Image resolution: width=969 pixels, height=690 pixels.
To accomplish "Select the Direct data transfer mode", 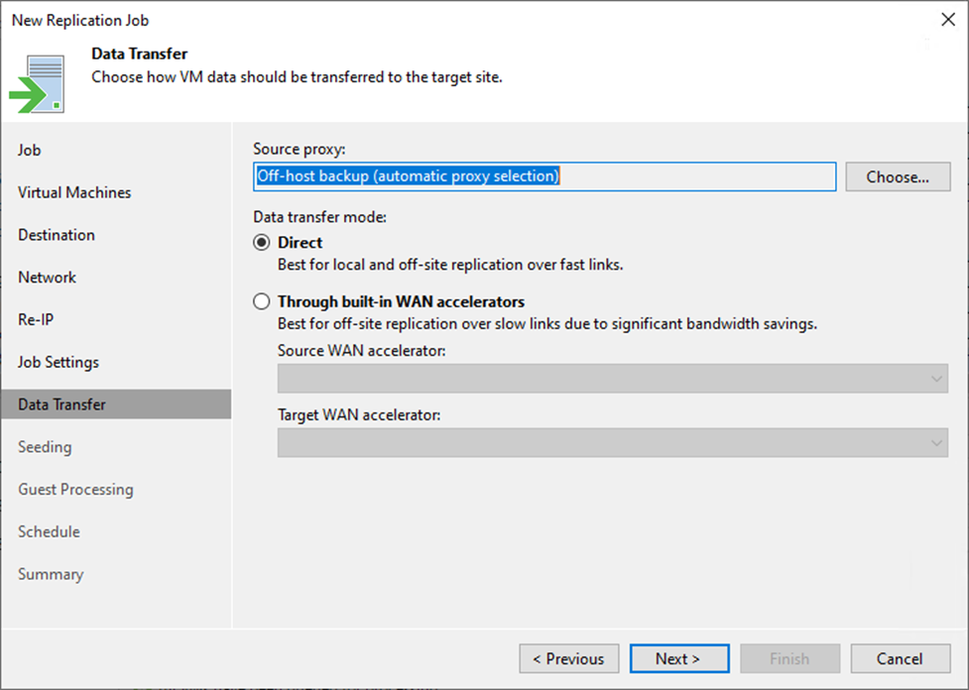I will click(x=262, y=243).
